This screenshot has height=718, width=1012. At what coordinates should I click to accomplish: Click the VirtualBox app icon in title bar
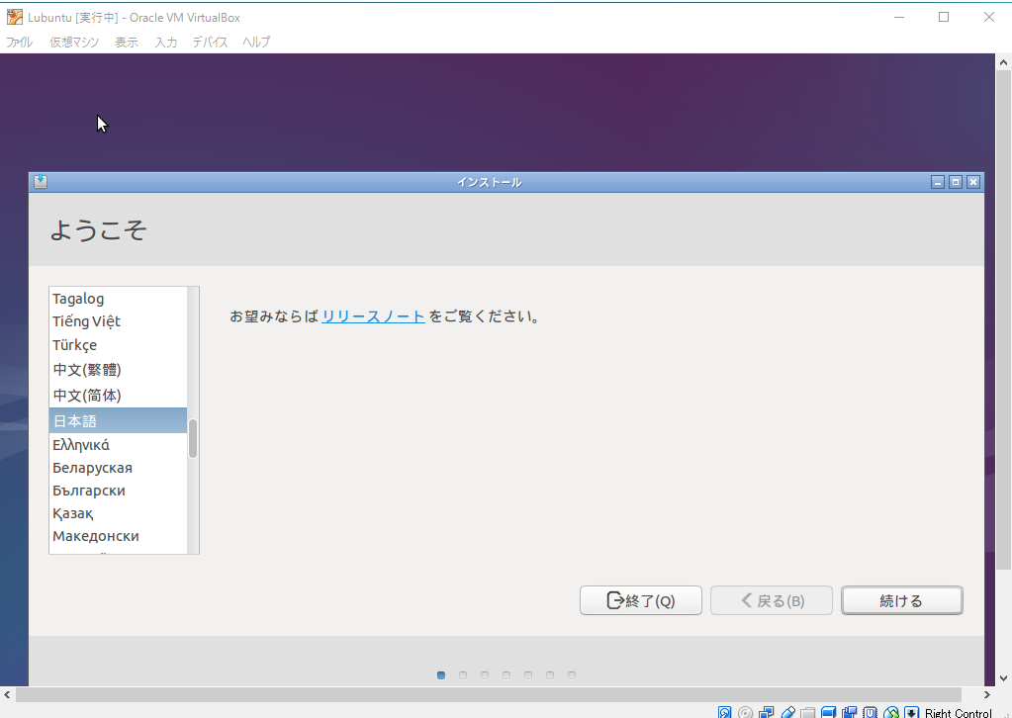pos(14,17)
